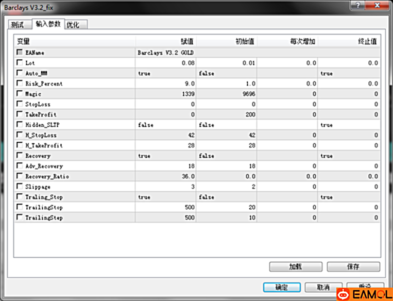
Task: Open the 优化 tab
Action: [76, 25]
